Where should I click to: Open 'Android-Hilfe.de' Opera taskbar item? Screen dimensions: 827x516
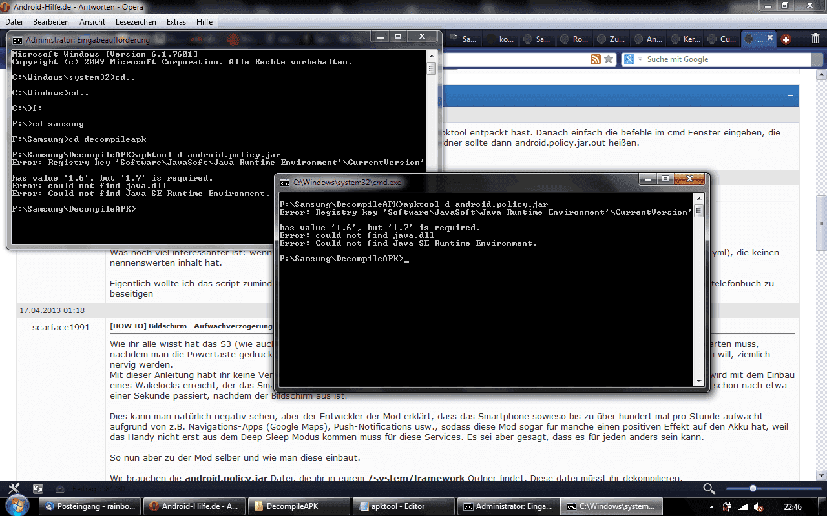pos(194,506)
